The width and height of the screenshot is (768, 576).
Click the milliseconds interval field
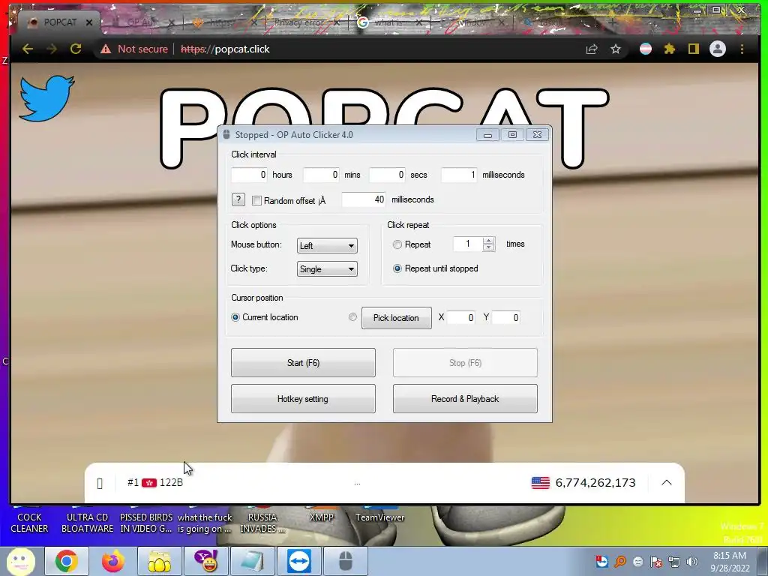tap(459, 175)
